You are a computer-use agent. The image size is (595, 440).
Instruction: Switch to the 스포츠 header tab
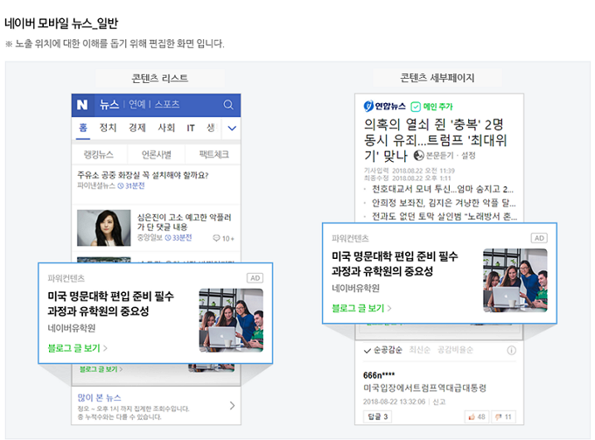coord(167,104)
